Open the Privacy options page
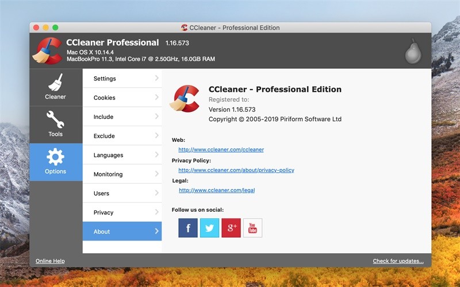Viewport: 460px width, 287px height. (122, 212)
